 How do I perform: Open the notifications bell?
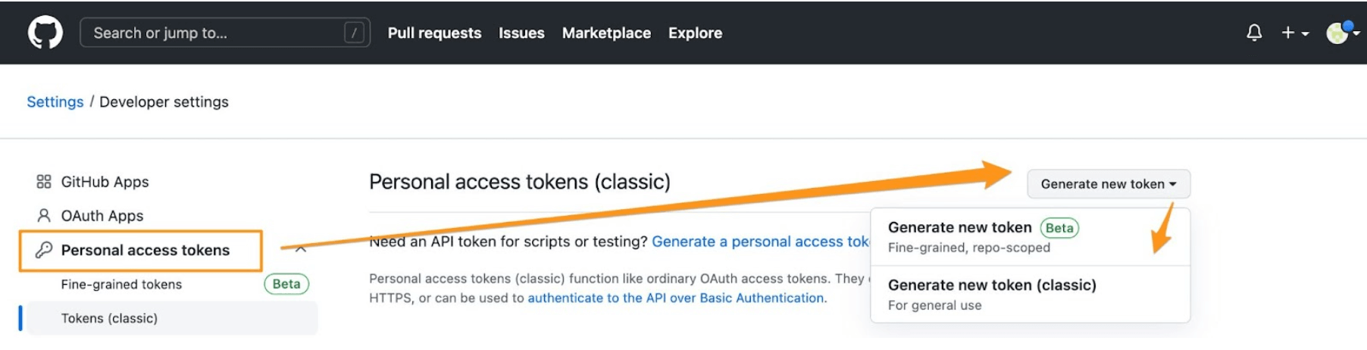point(1254,33)
